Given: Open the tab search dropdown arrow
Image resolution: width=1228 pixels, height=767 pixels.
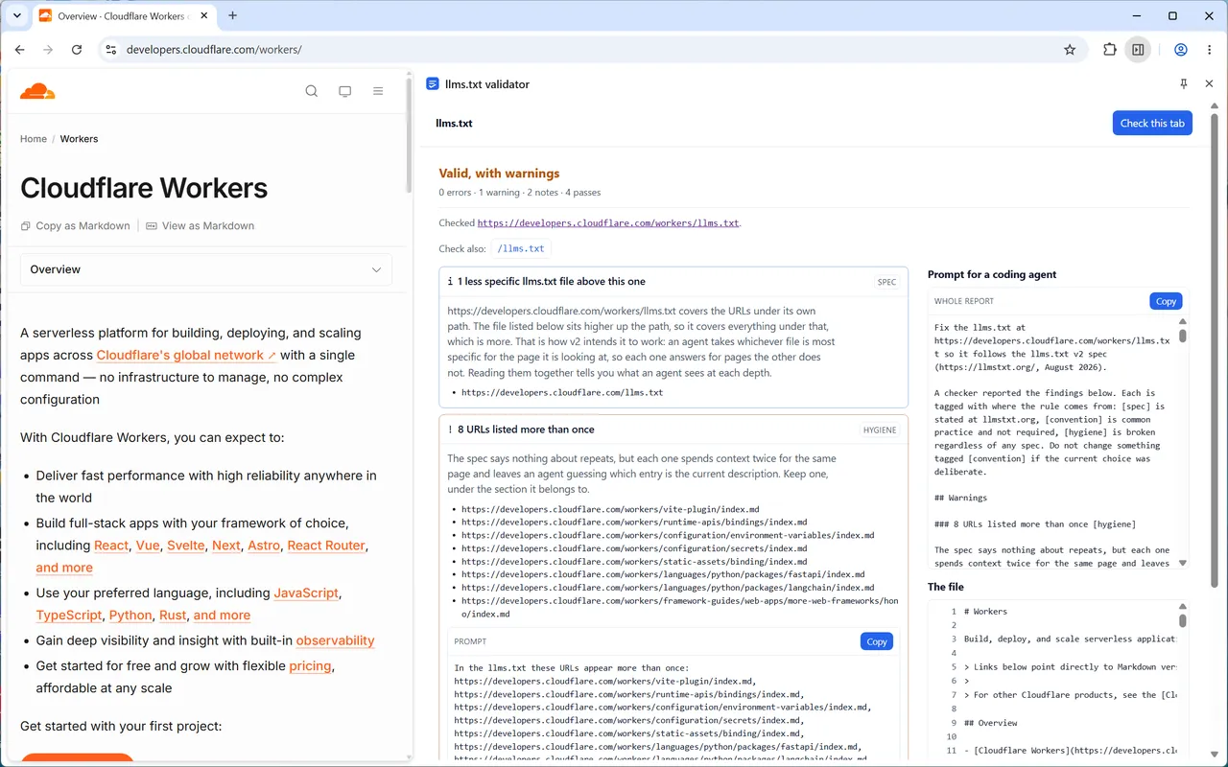Looking at the screenshot, I should (16, 16).
